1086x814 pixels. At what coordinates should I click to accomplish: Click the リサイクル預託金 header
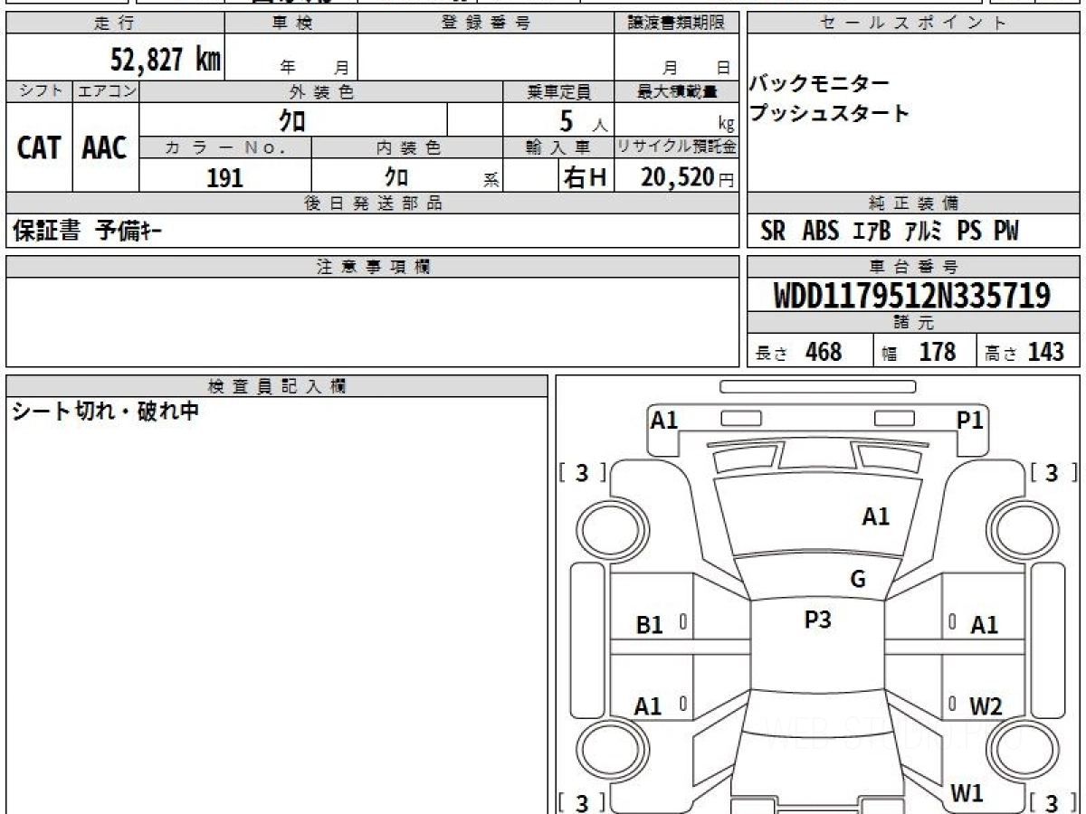[677, 147]
